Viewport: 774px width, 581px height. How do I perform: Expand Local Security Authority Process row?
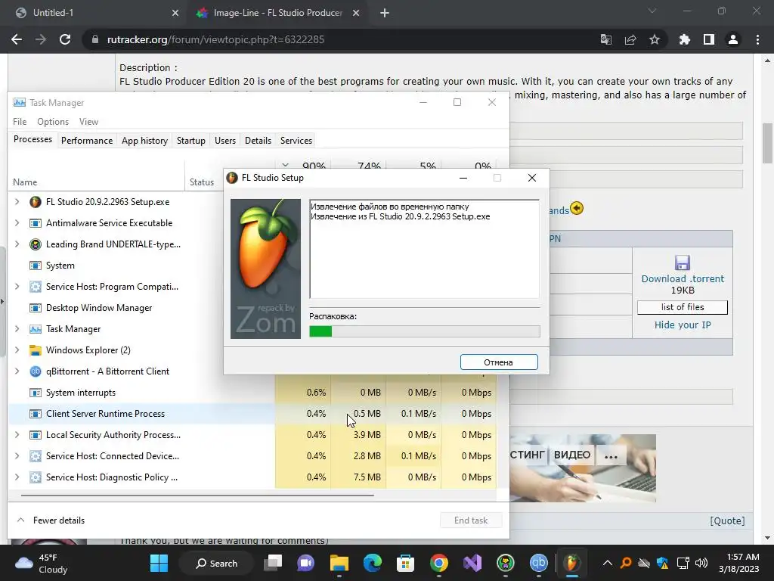[17, 435]
